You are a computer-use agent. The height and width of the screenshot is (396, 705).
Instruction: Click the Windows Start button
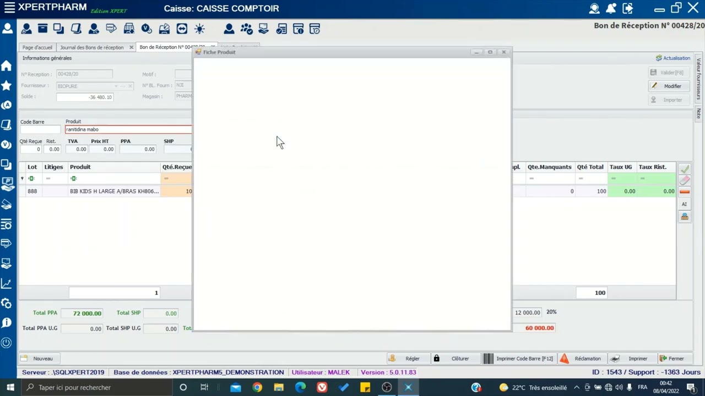[x=10, y=387]
